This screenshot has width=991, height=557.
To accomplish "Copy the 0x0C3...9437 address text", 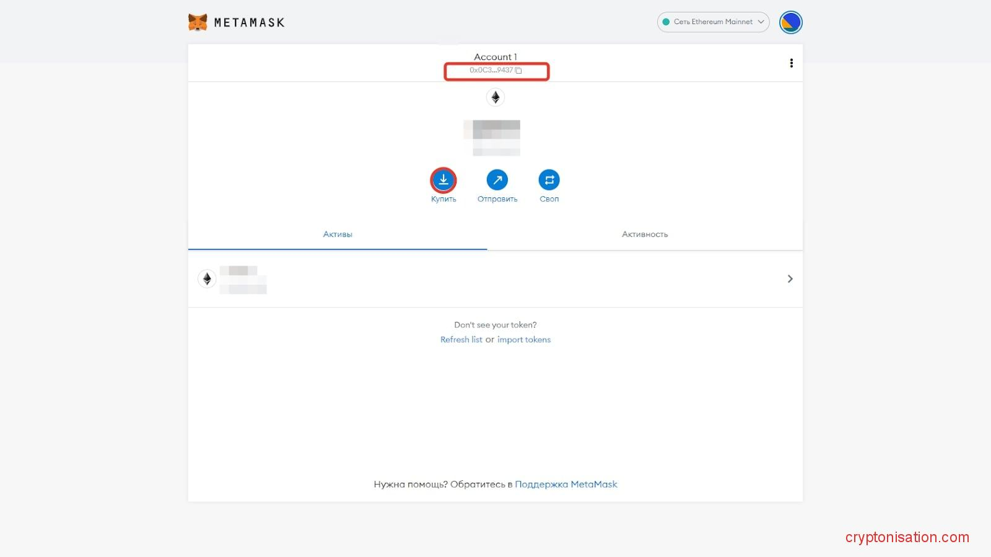I will pyautogui.click(x=491, y=71).
